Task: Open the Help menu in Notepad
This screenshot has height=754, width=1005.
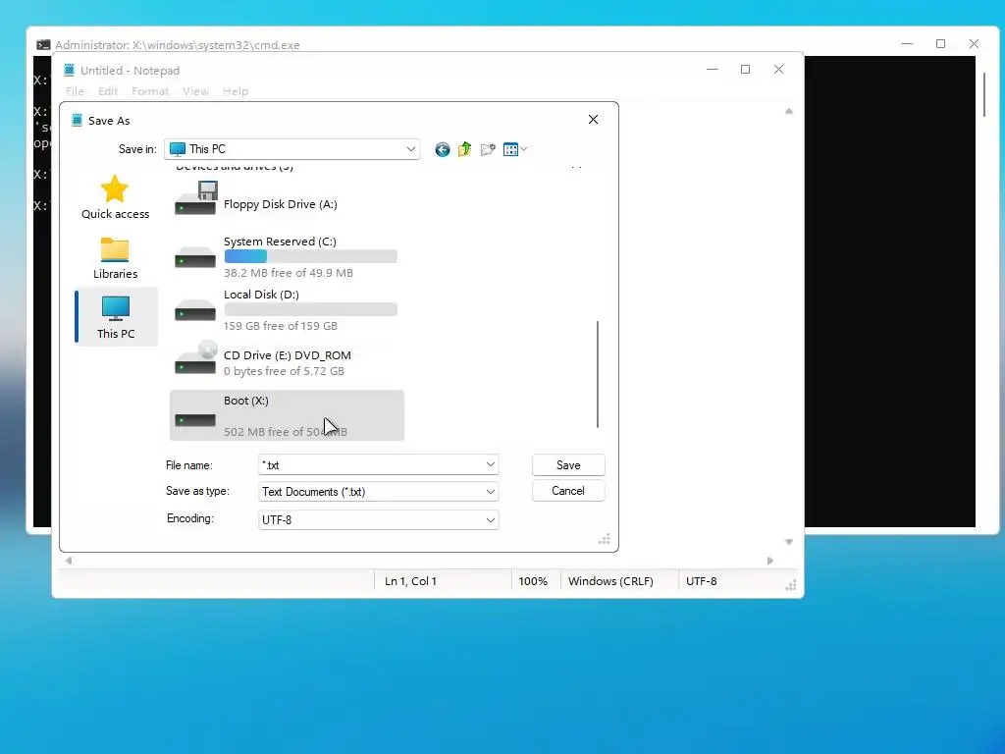Action: [236, 91]
